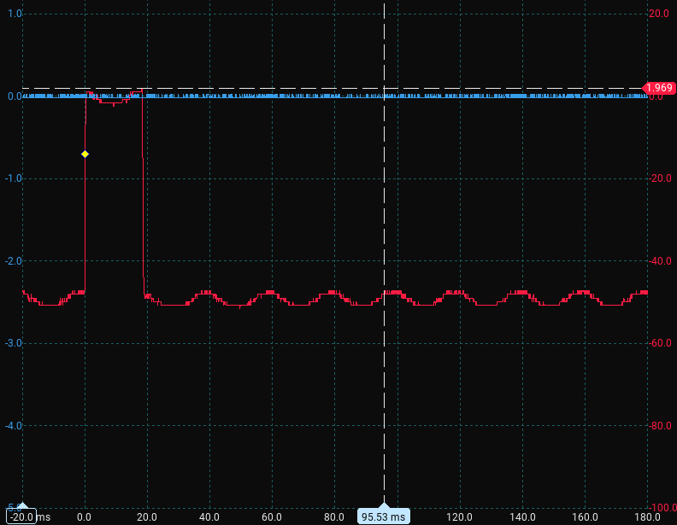This screenshot has width=677, height=525.
Task: Click the 180.0 time axis tick label
Action: click(647, 516)
